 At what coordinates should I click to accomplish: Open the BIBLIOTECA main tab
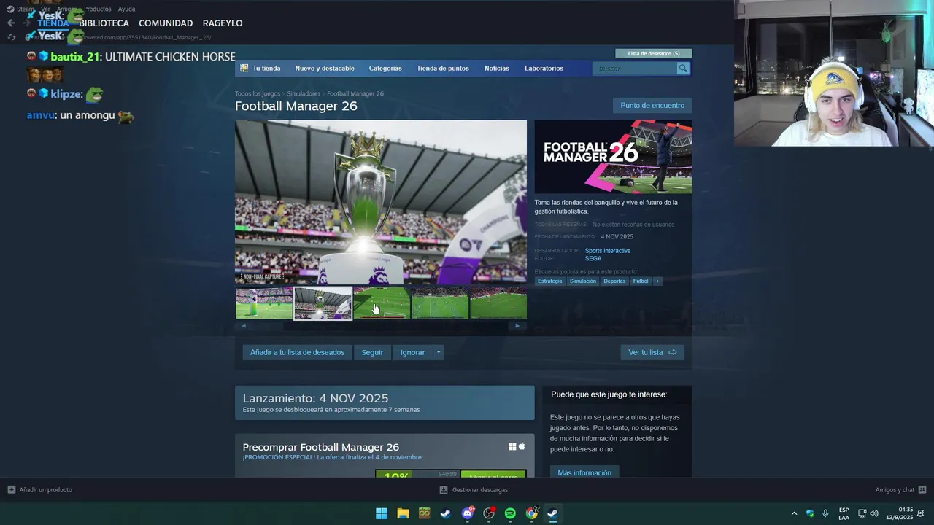pyautogui.click(x=104, y=23)
